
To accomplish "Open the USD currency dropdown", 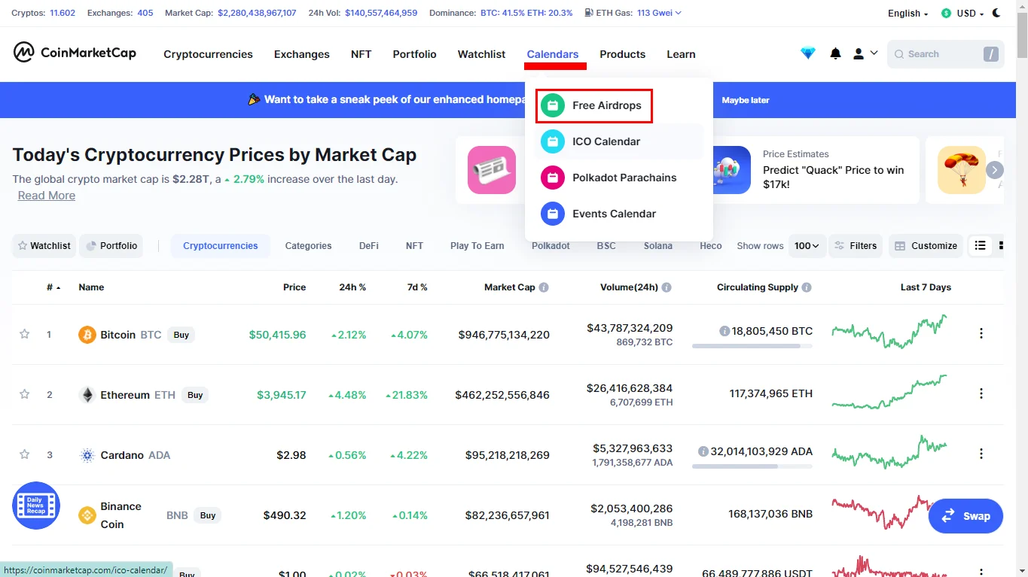I will 962,13.
